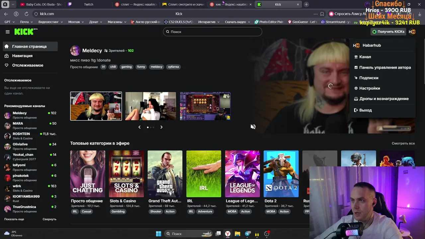
Task: Click the Kick search field
Action: [x=212, y=32]
